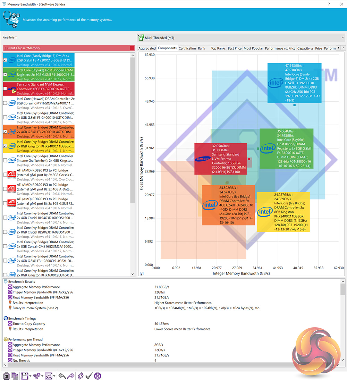347x380 pixels.
Task: Click the benchmark options sliders icon in toolbar
Action: pos(6,376)
